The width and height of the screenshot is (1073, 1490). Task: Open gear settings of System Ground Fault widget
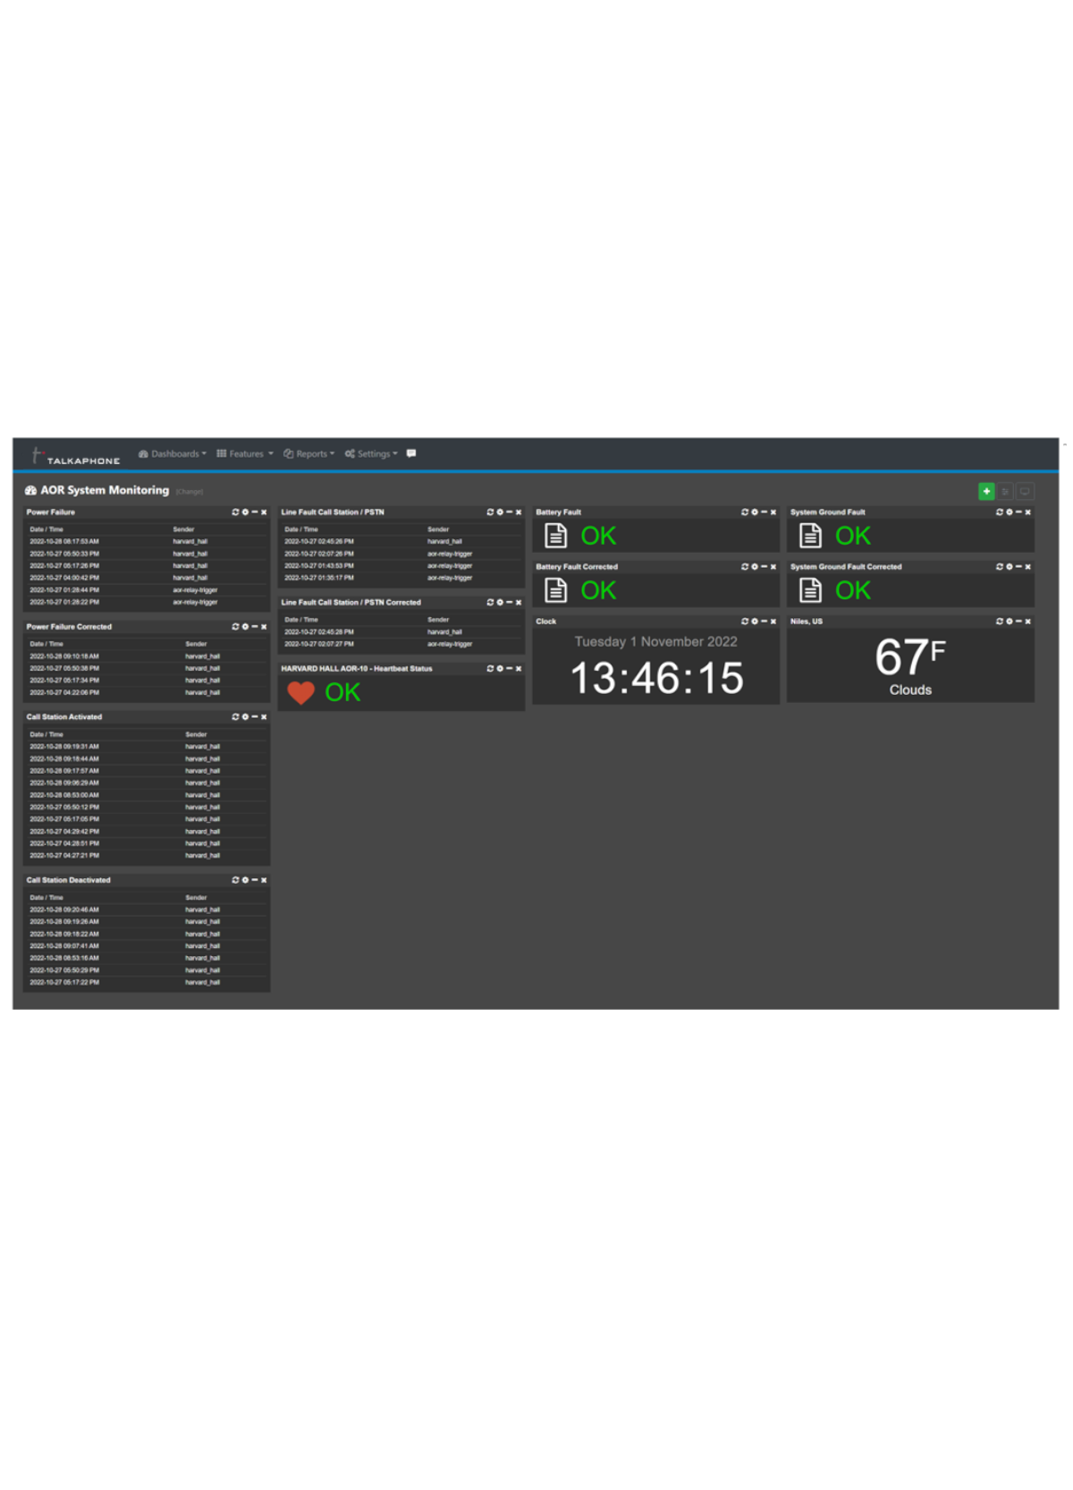click(1010, 512)
